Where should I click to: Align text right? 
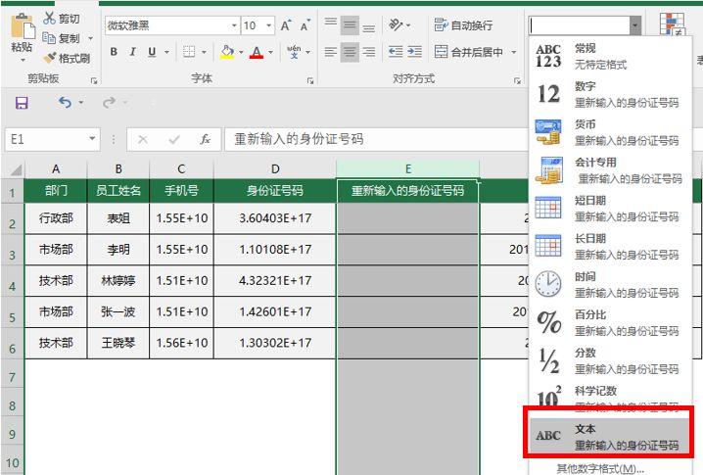click(x=369, y=52)
